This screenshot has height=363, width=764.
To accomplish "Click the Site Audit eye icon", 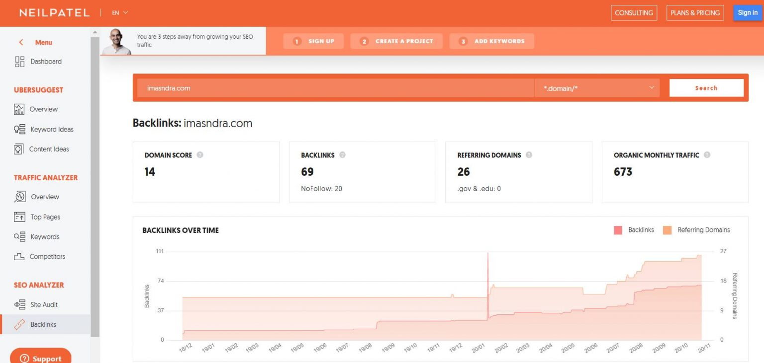I will coord(19,304).
